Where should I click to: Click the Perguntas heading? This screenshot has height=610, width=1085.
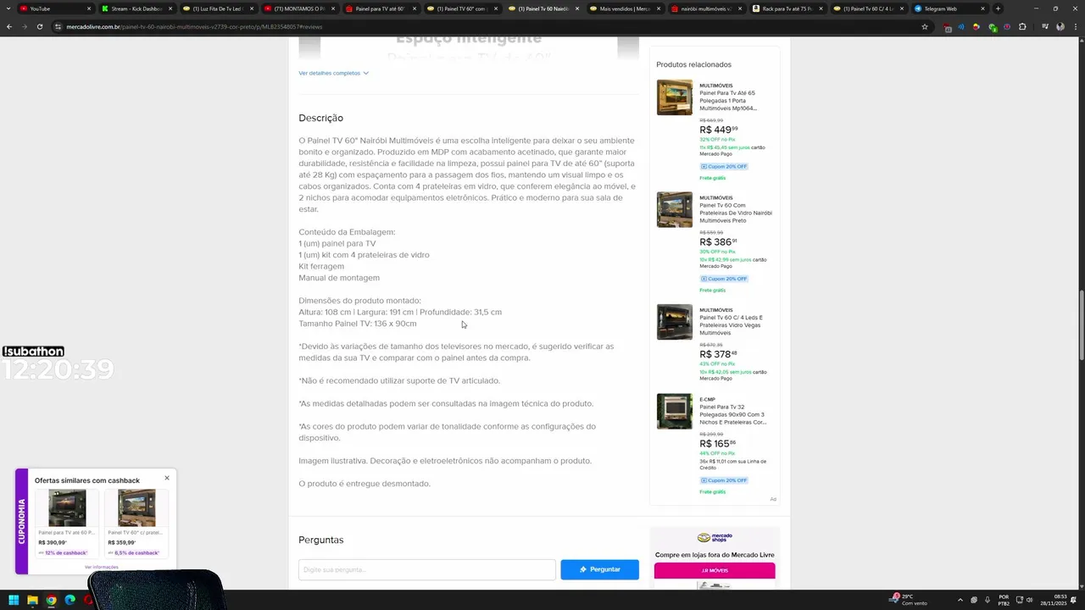pyautogui.click(x=320, y=540)
